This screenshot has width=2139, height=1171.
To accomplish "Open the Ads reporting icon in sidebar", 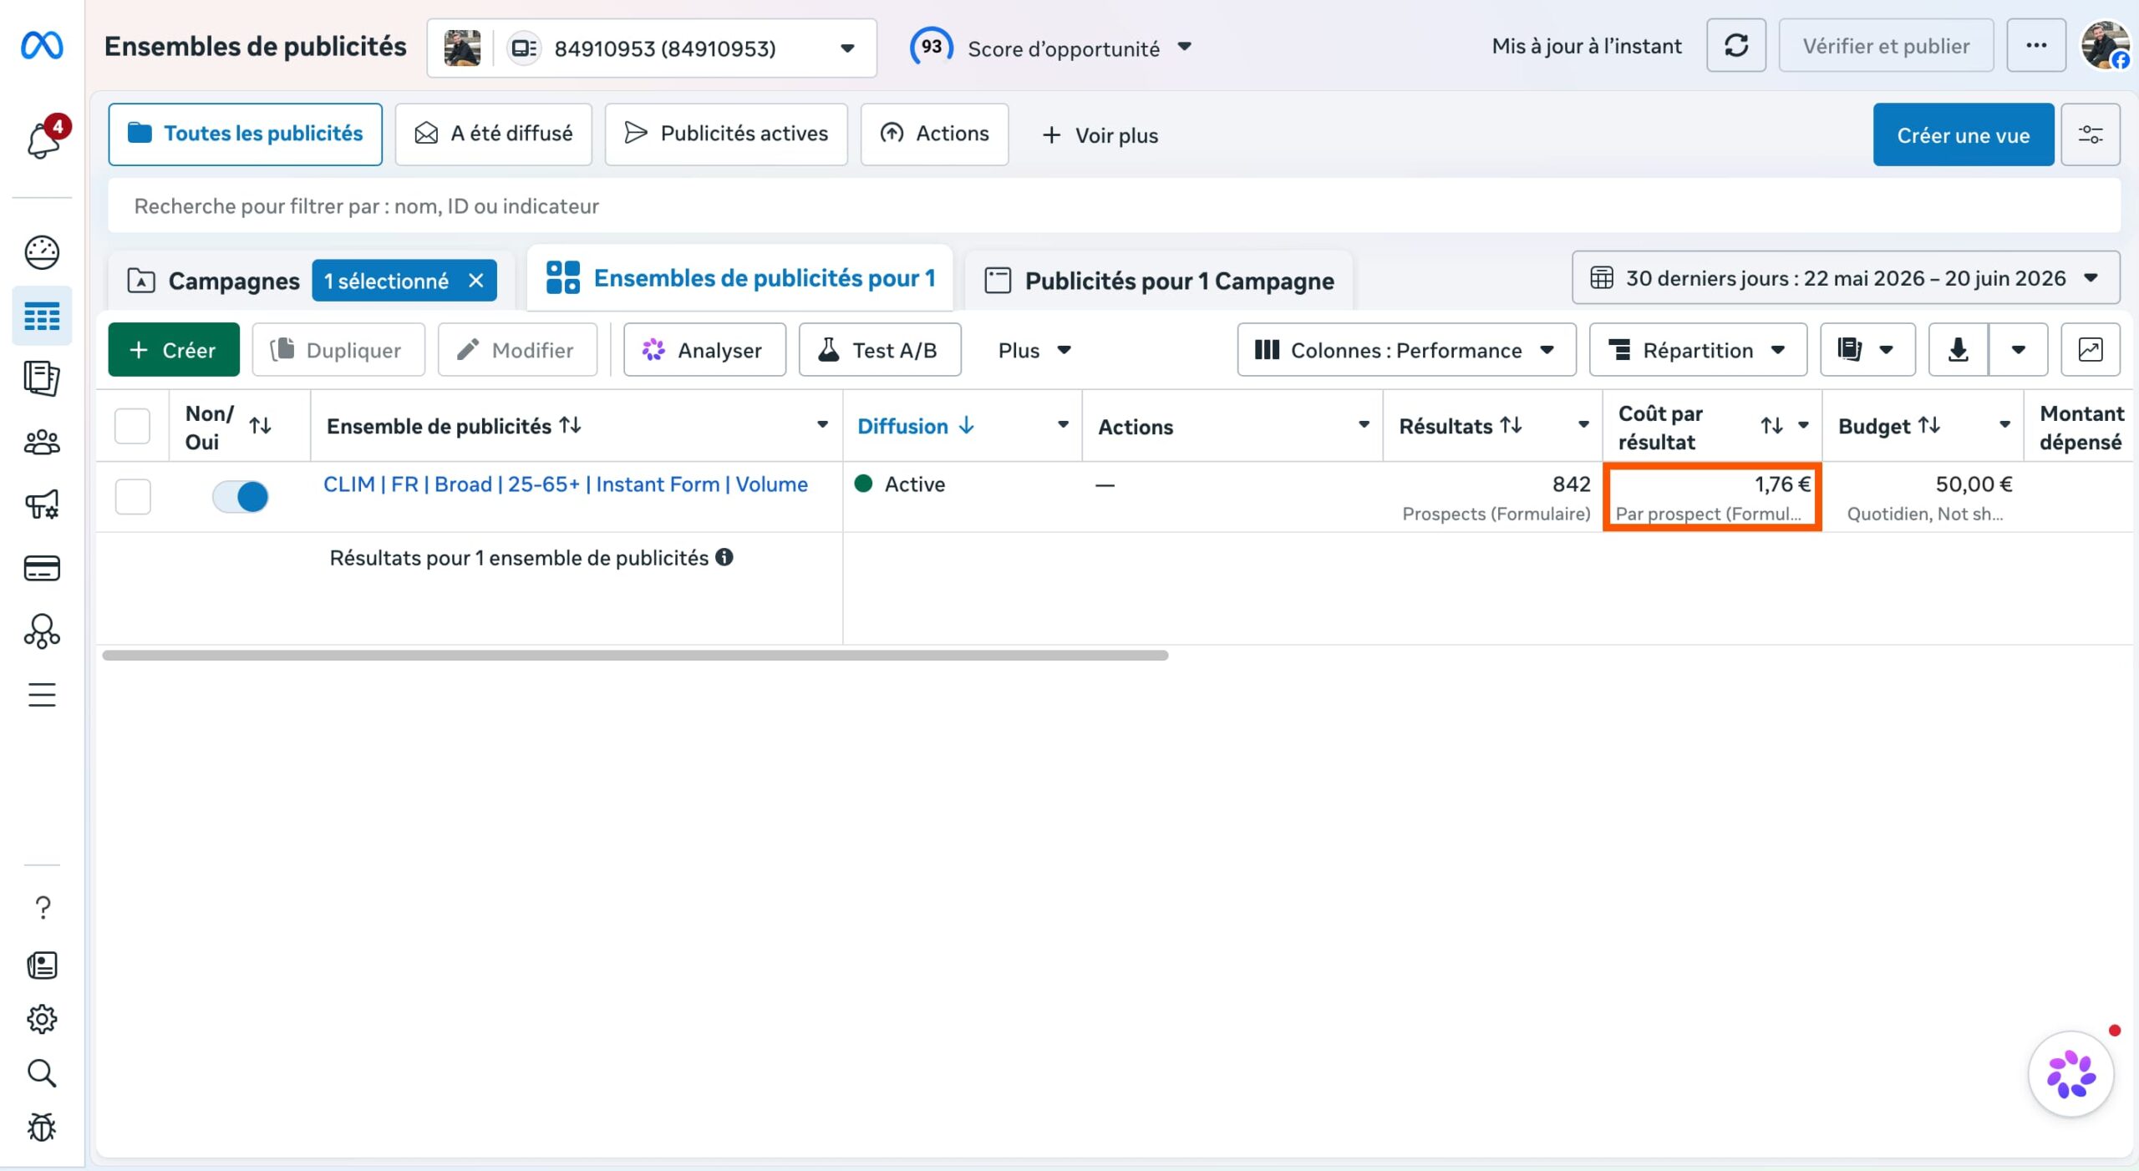I will (42, 378).
